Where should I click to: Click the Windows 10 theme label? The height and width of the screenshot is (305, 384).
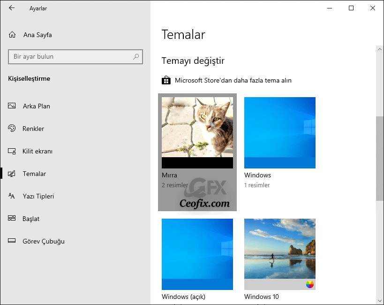pyautogui.click(x=261, y=297)
